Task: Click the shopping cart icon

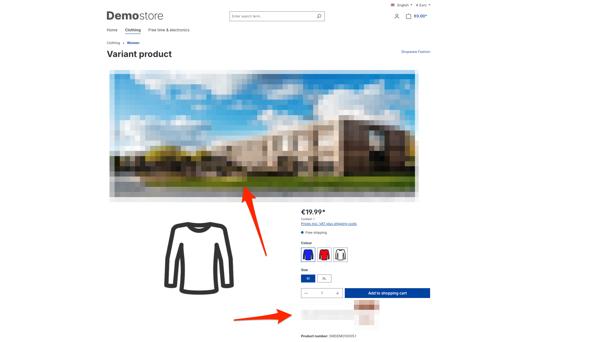Action: coord(408,16)
